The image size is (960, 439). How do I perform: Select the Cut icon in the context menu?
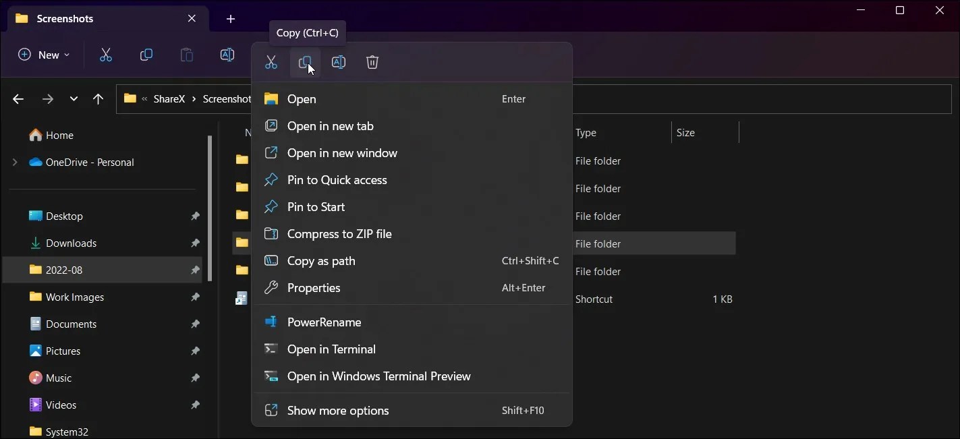pos(272,62)
